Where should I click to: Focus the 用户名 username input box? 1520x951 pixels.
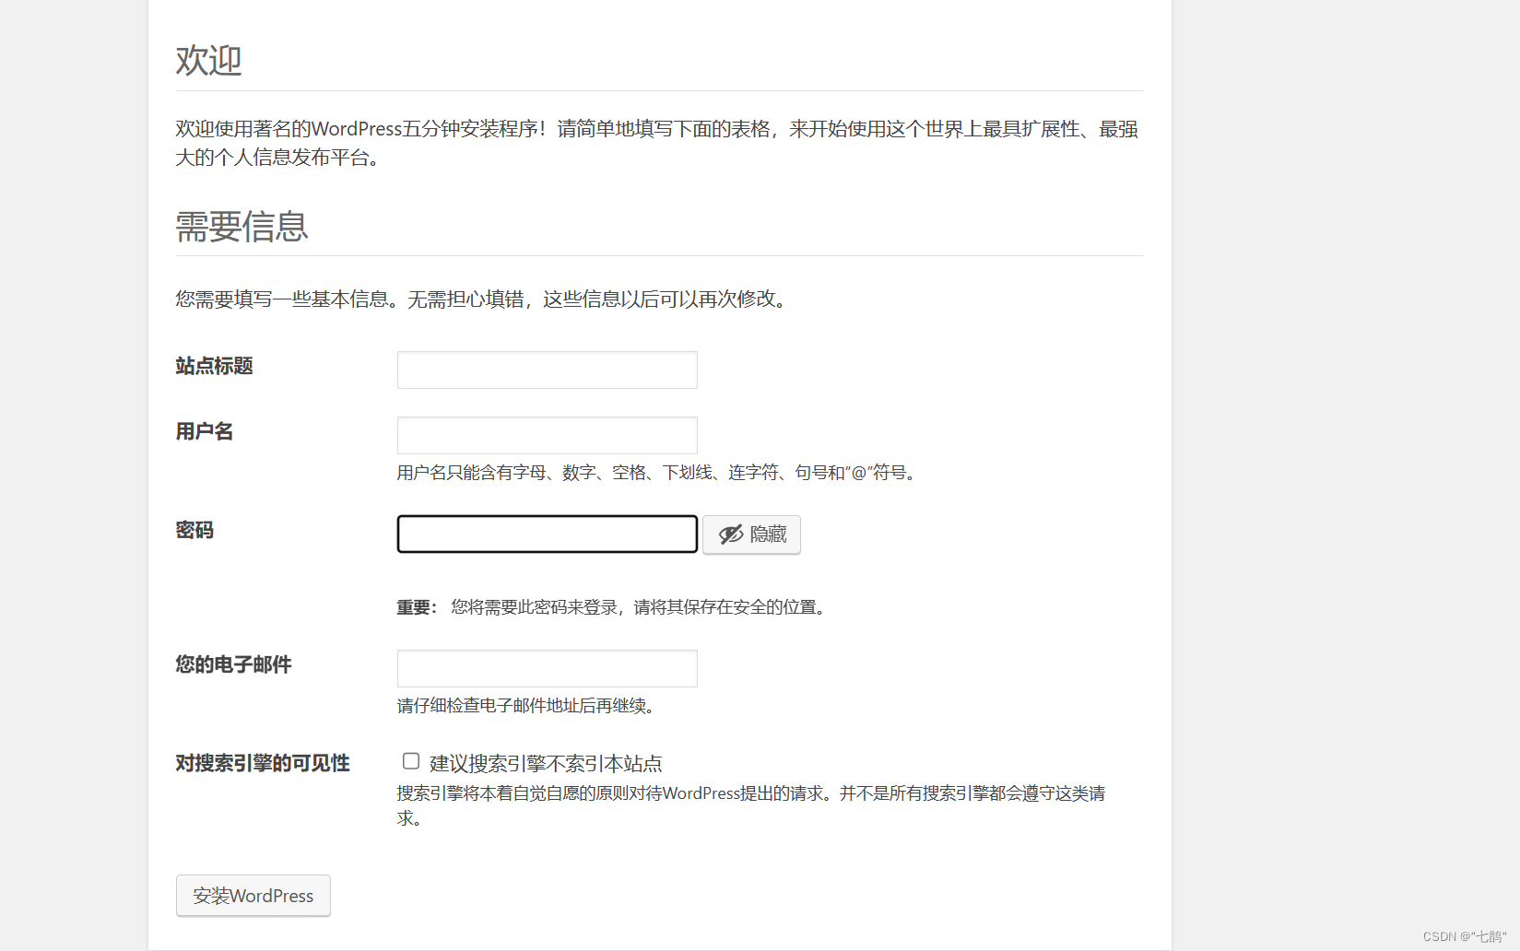547,435
